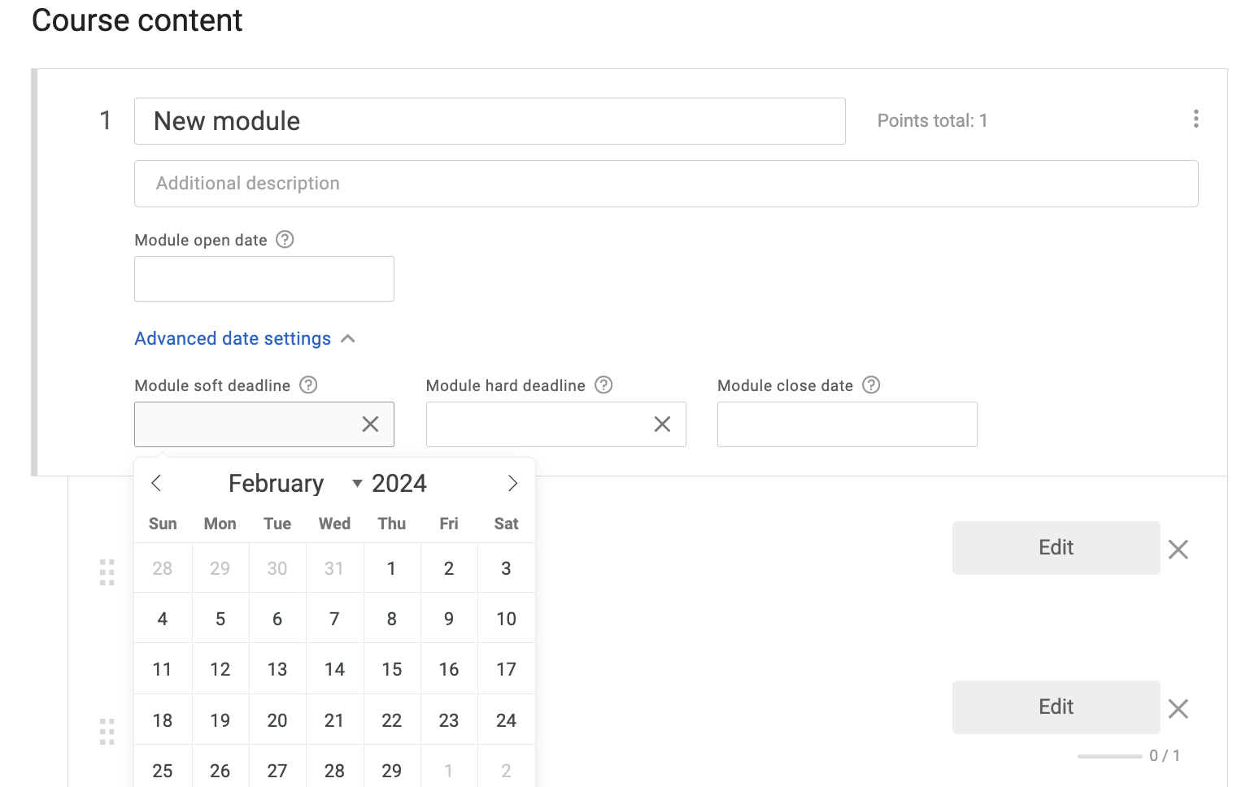View help for Module hard deadline
The height and width of the screenshot is (787, 1246).
pyautogui.click(x=603, y=385)
